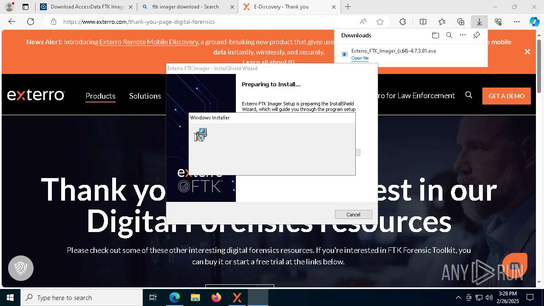Screen dimensions: 544x306
Task: Open the Solutions menu
Action: (x=145, y=96)
